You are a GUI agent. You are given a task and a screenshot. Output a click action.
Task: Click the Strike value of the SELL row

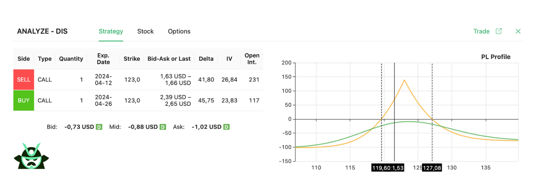(x=132, y=80)
